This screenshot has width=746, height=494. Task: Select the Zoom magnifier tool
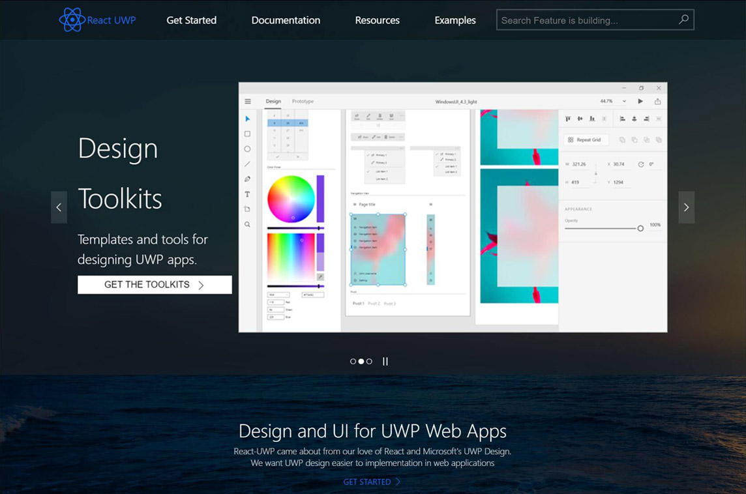tap(247, 224)
